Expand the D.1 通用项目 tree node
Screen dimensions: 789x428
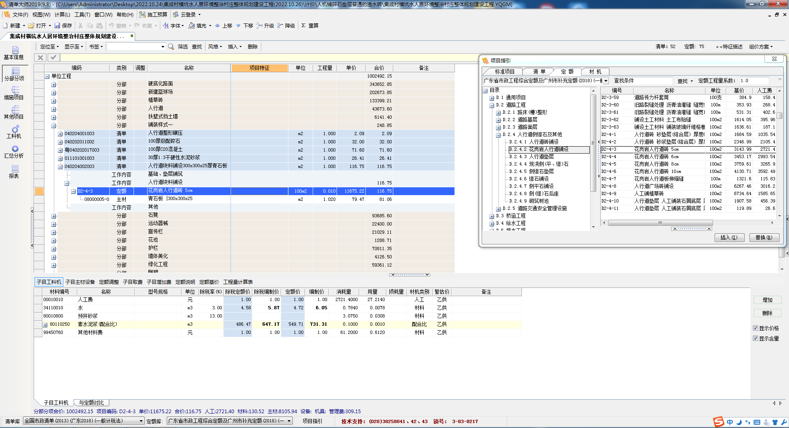[x=492, y=98]
